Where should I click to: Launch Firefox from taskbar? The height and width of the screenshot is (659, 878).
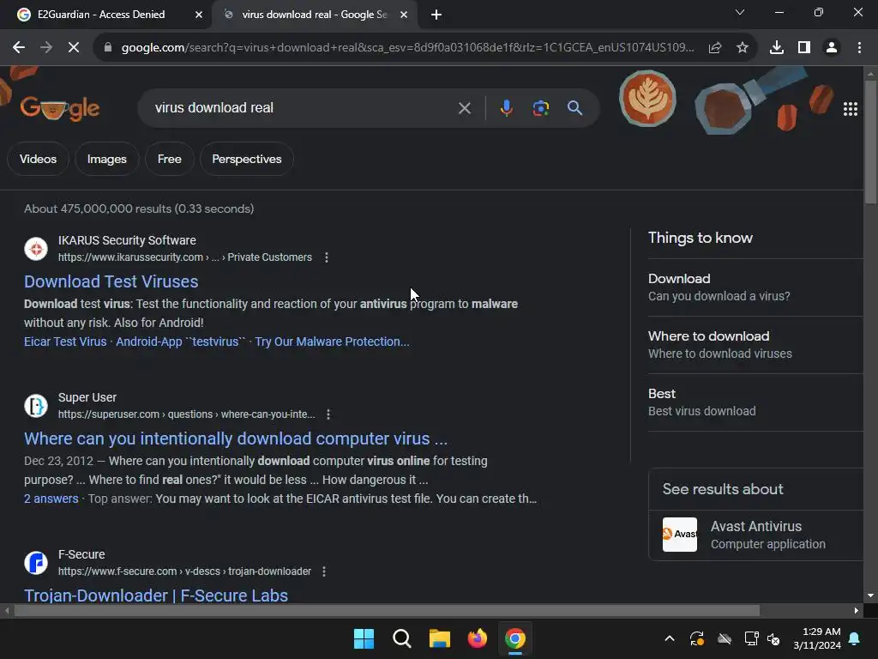tap(477, 638)
